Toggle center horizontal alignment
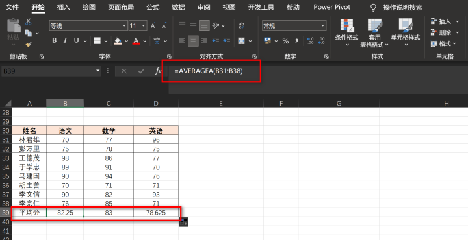This screenshot has width=468, height=240. pyautogui.click(x=193, y=40)
